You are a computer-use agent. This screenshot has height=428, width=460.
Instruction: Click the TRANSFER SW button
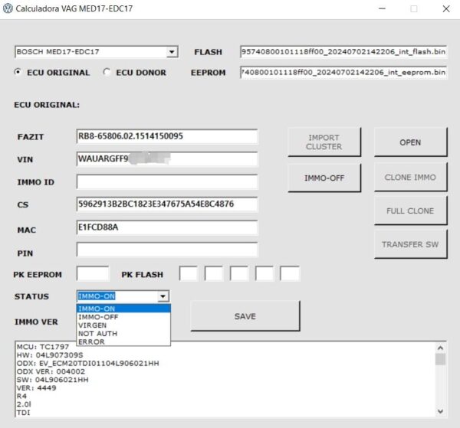point(410,244)
